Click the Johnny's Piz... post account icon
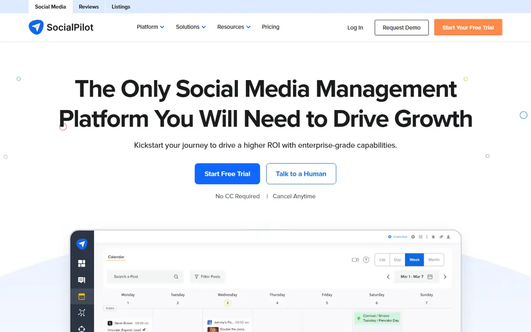The width and height of the screenshot is (531, 332). coord(210,322)
